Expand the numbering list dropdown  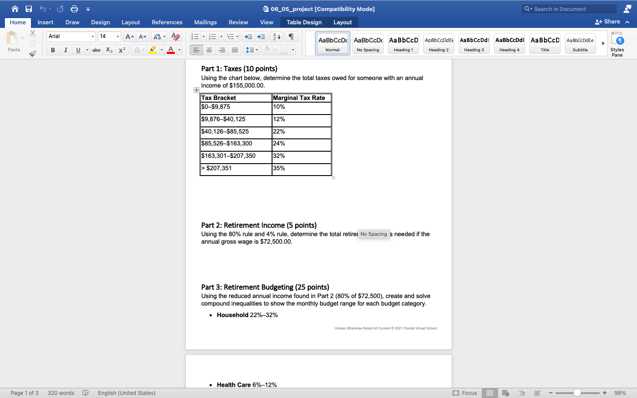click(x=221, y=37)
